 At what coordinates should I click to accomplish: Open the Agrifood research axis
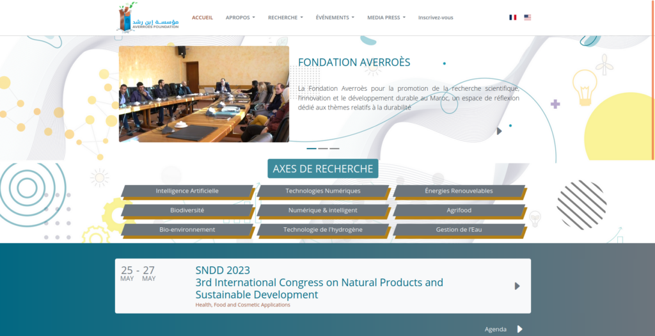[459, 210]
